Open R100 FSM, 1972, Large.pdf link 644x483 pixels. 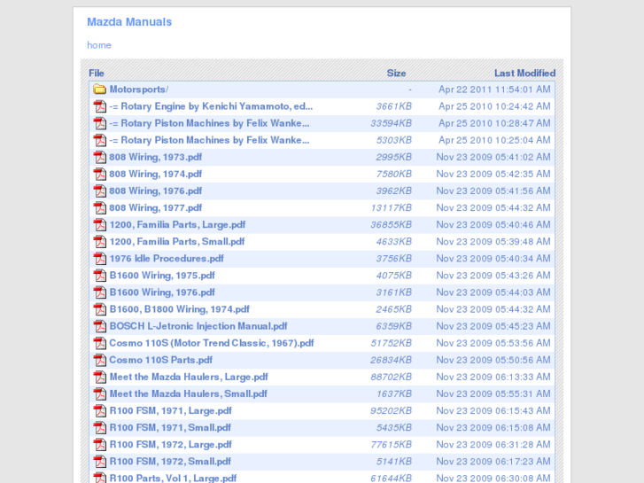171,444
